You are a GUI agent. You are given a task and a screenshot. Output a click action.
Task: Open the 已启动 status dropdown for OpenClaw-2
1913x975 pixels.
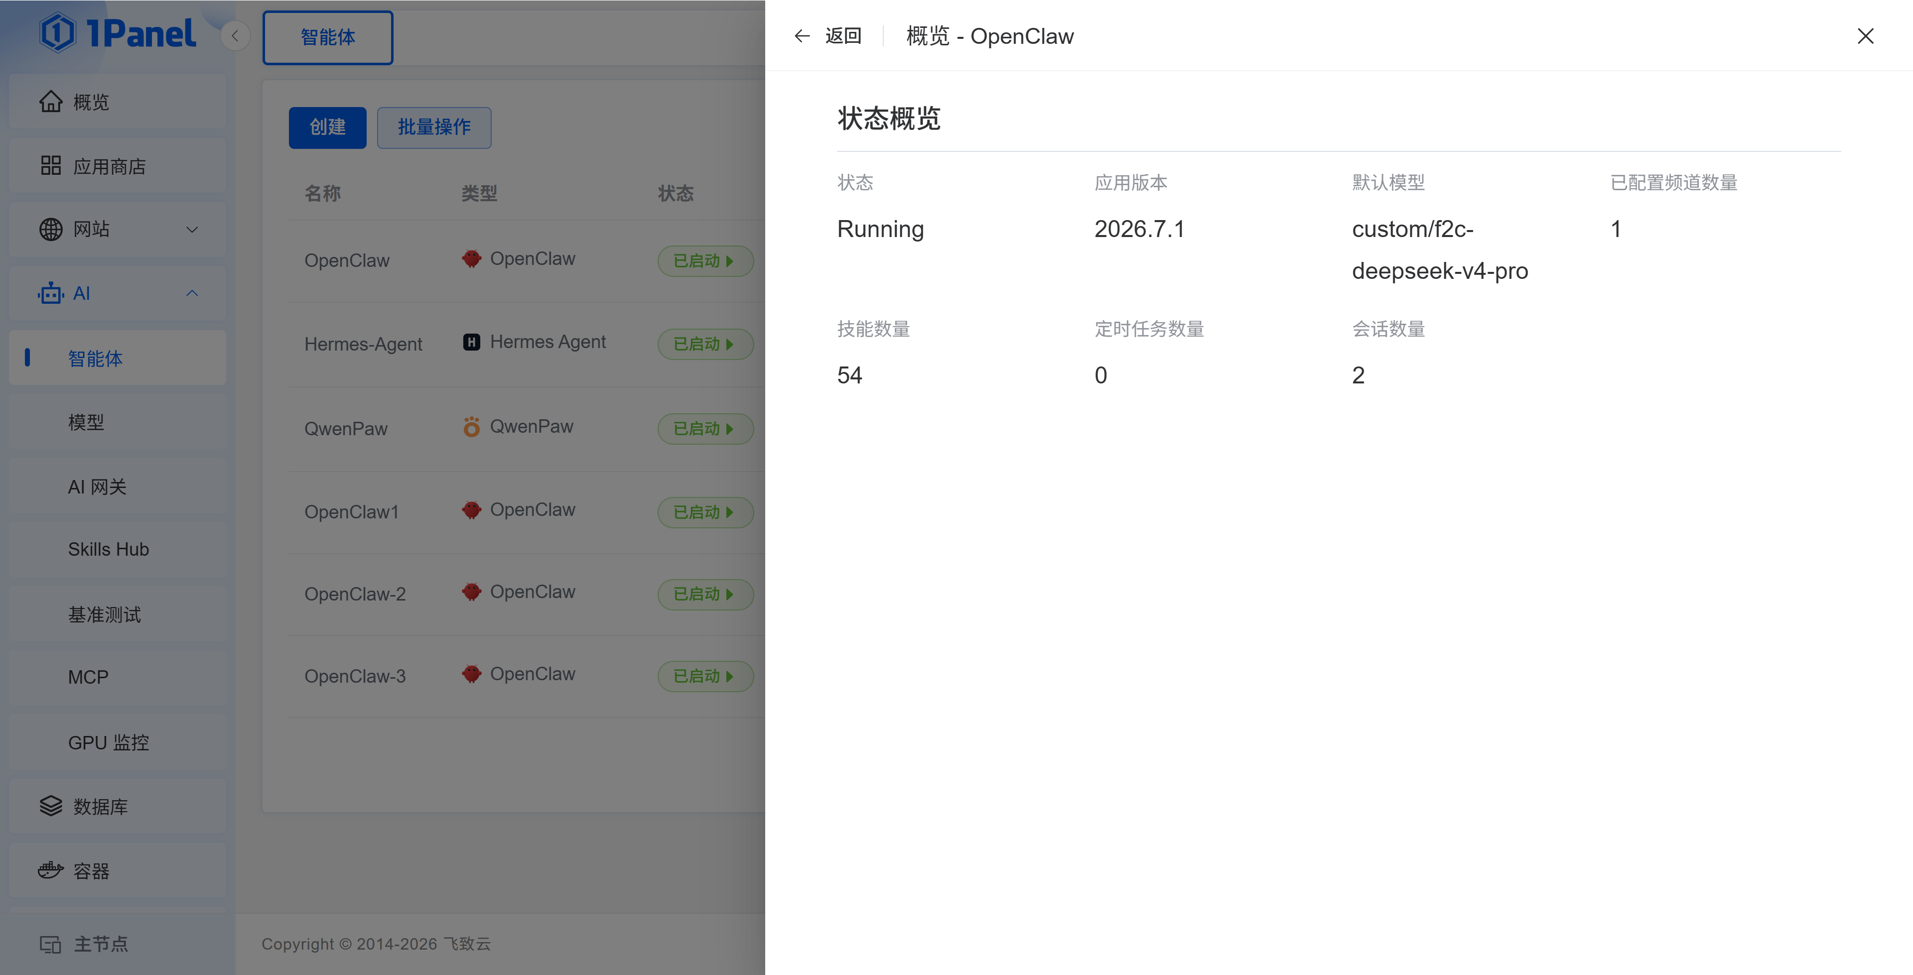coord(705,594)
